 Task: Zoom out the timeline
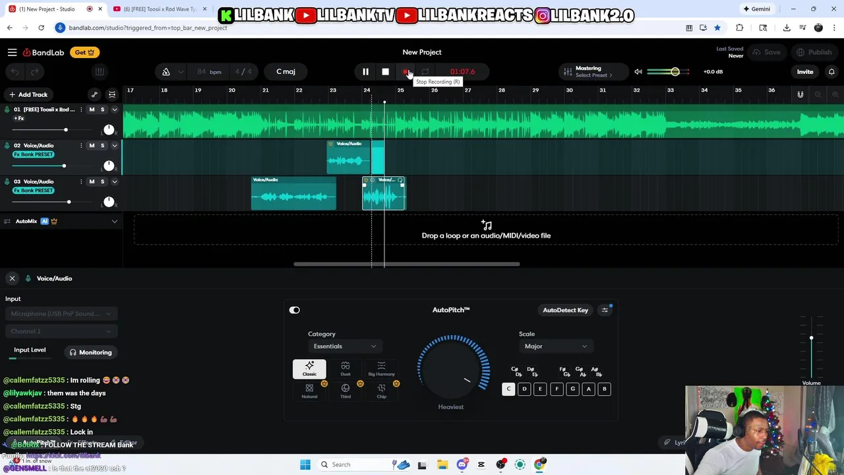pos(818,94)
